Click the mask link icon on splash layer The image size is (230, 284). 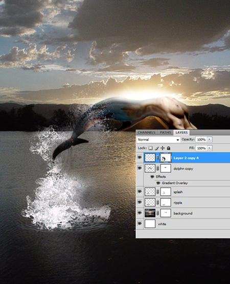[x=157, y=192]
